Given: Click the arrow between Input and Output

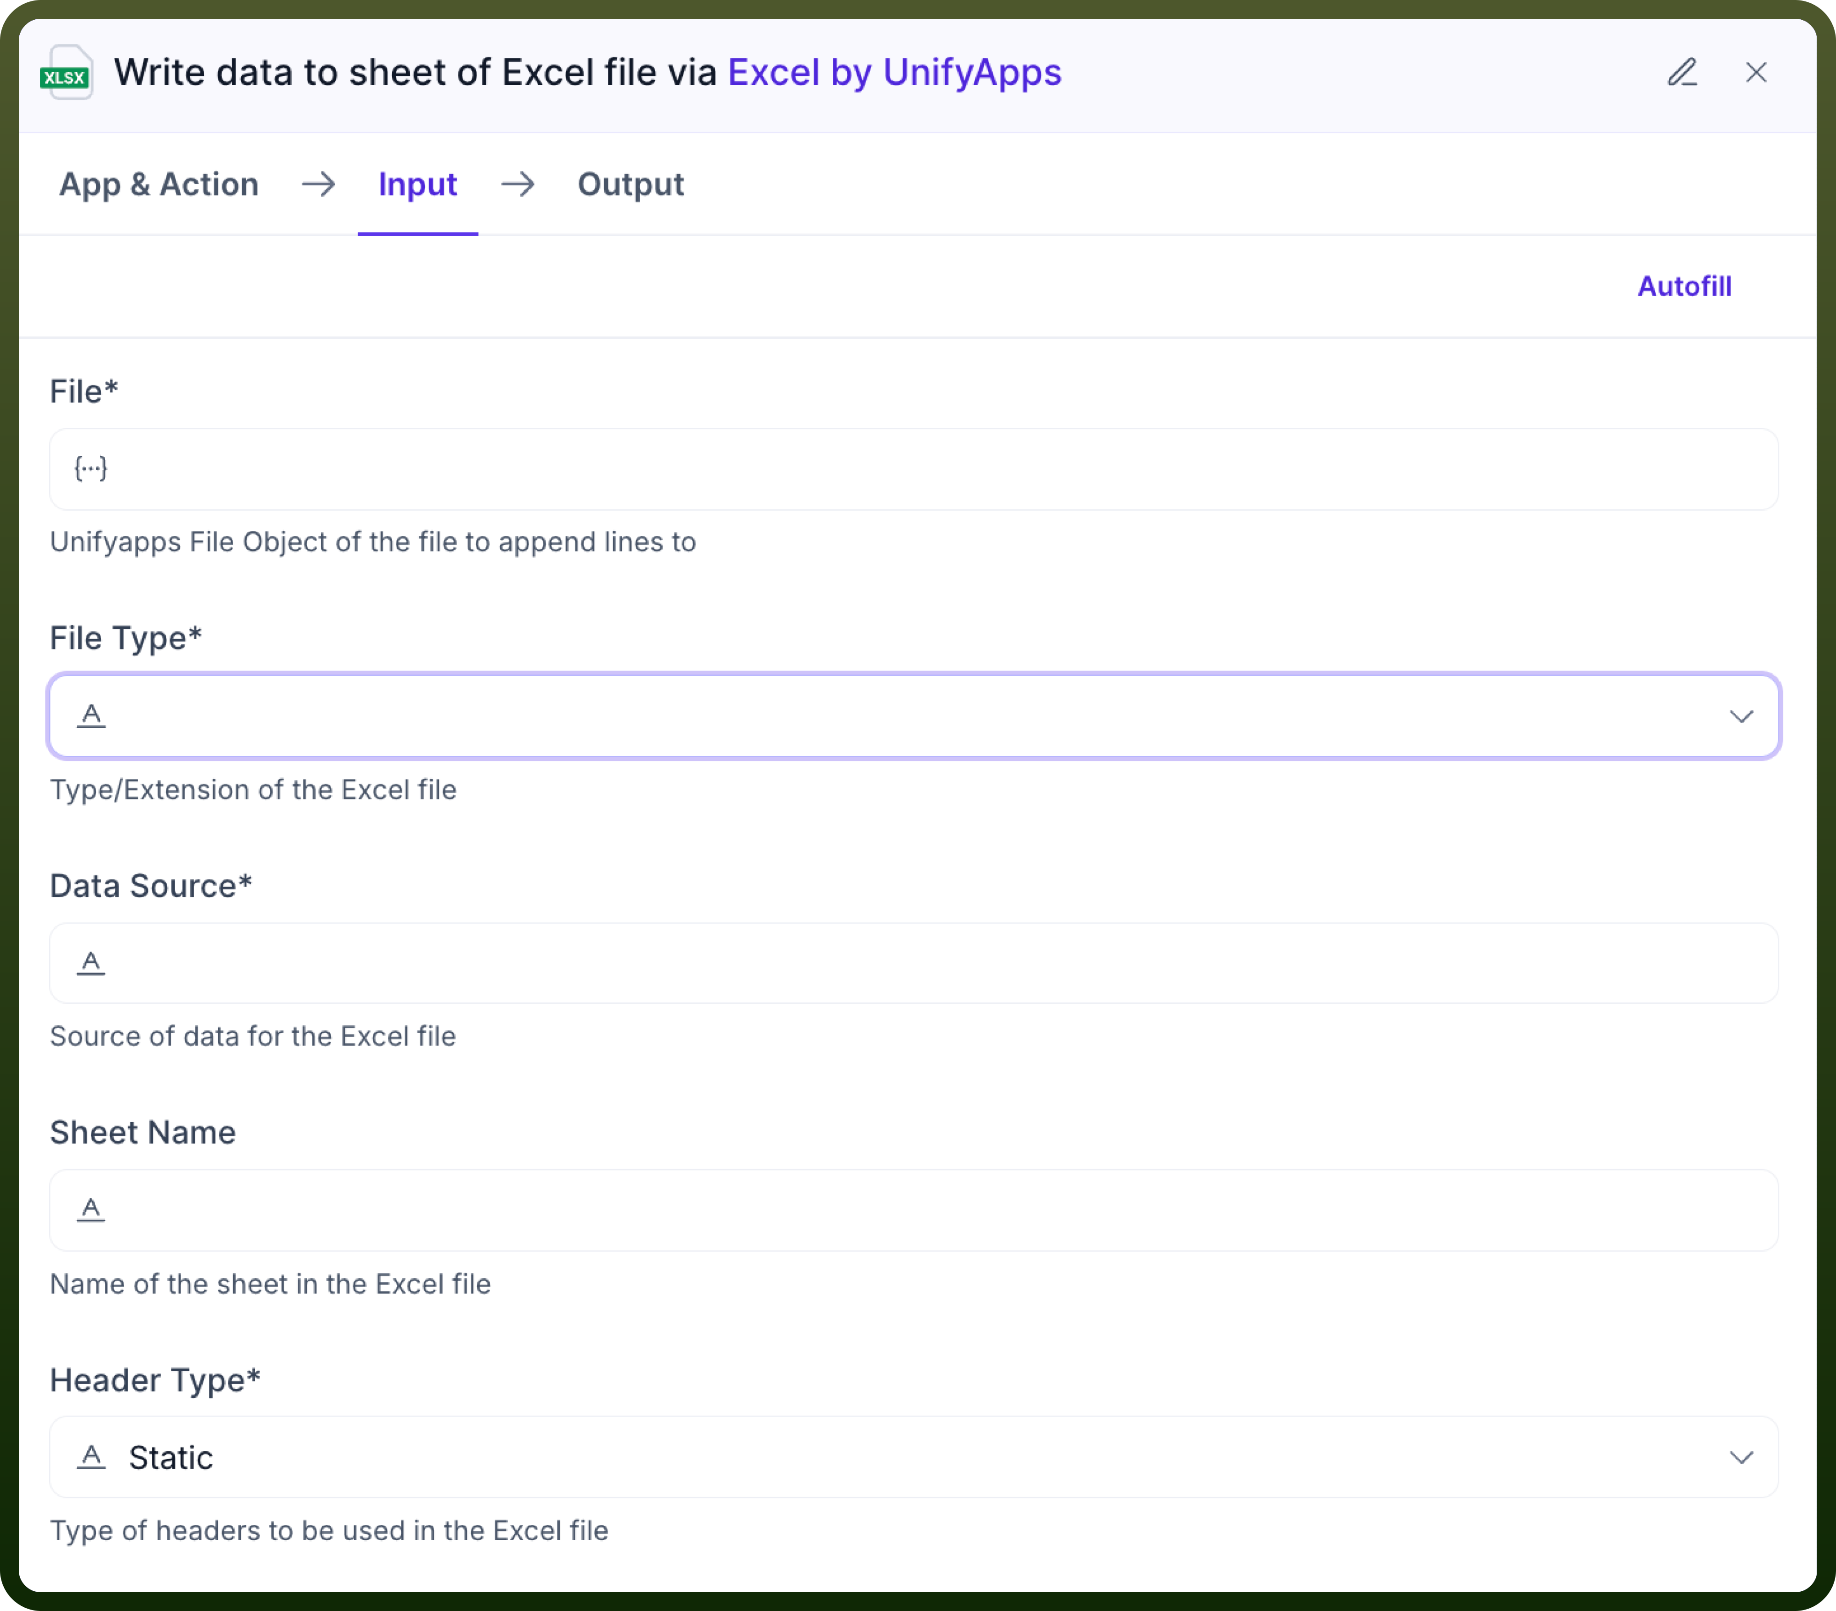Looking at the screenshot, I should [x=518, y=184].
